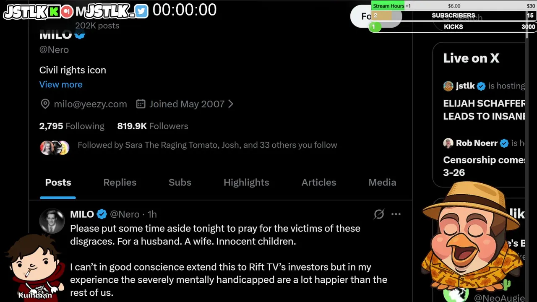Click the @Nero handle under profile name
The width and height of the screenshot is (537, 302).
(x=54, y=49)
